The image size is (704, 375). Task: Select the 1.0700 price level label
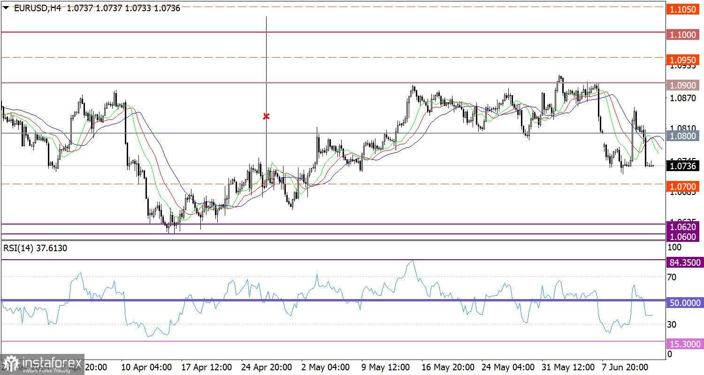(x=682, y=187)
